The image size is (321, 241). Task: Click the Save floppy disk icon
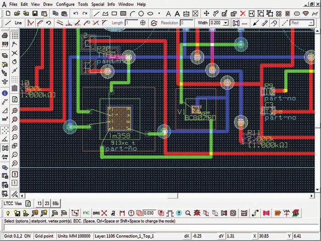(x=35, y=14)
